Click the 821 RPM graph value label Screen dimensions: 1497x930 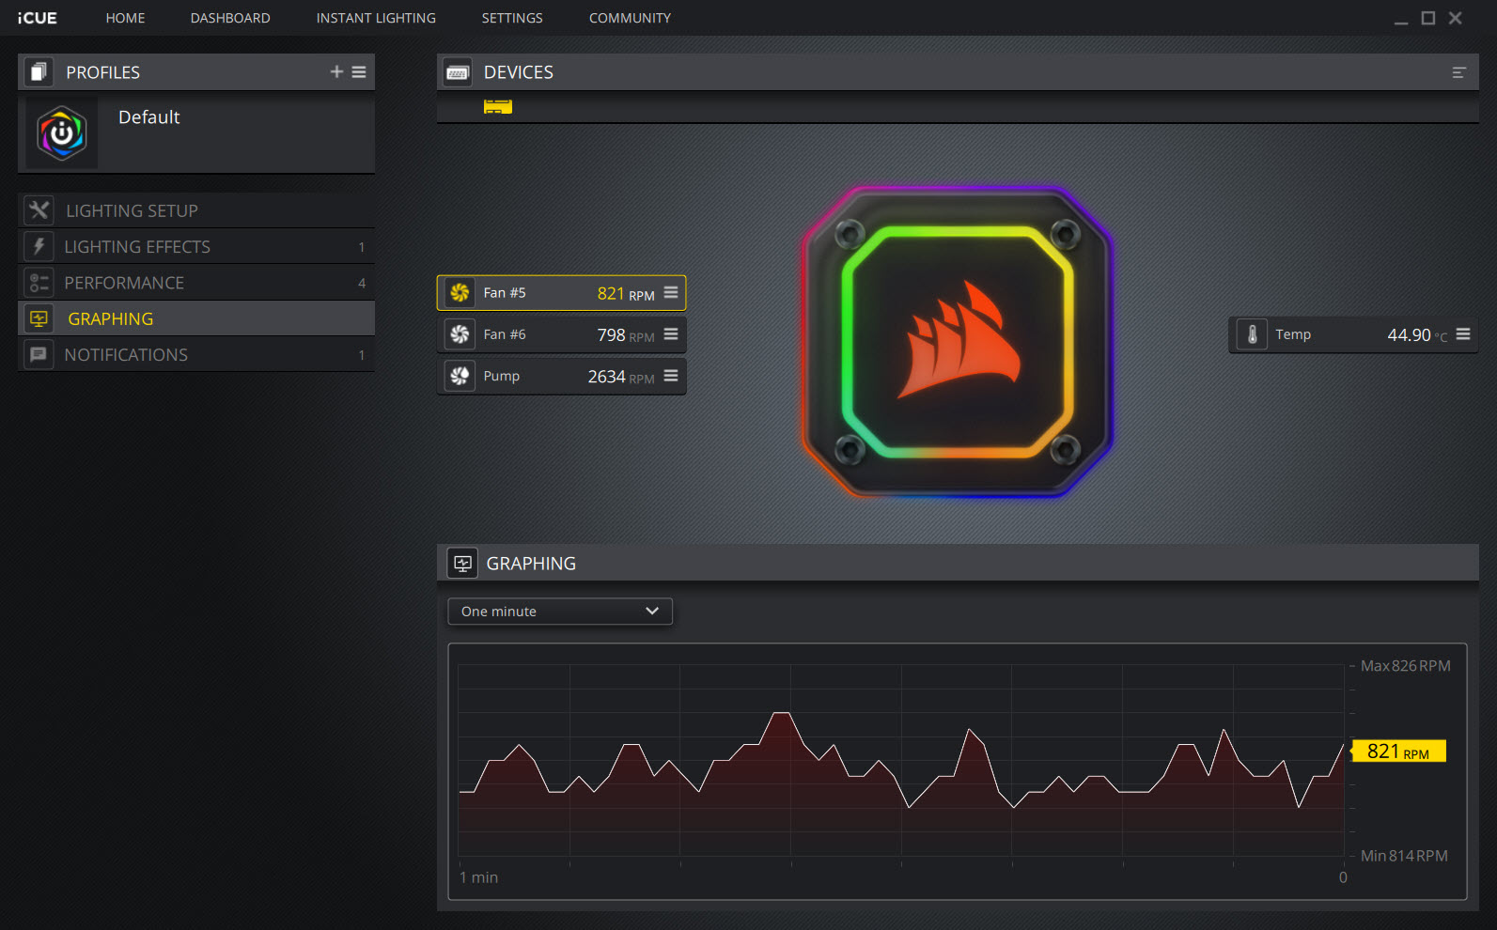(x=1398, y=752)
